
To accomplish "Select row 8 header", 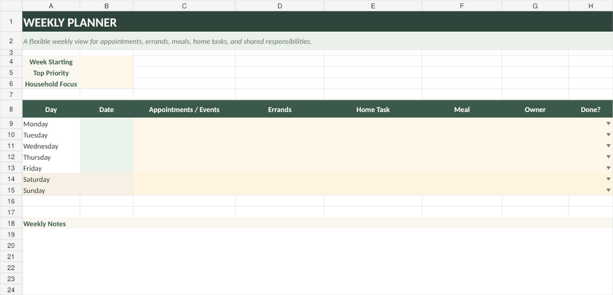I will pyautogui.click(x=11, y=109).
